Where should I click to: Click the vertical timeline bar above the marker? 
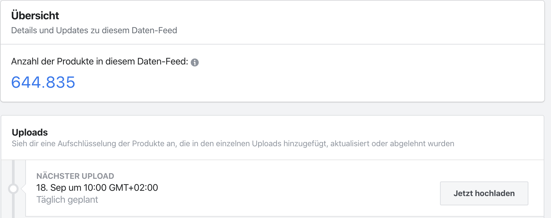click(13, 171)
